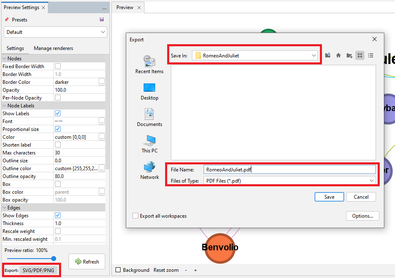Toggle the Background checkbox
Viewport: 395px width, 278px height.
point(118,270)
